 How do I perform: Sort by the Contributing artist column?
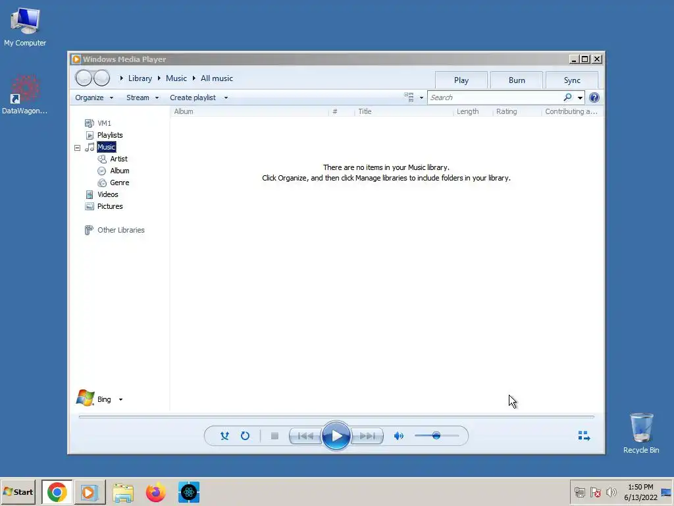point(572,111)
